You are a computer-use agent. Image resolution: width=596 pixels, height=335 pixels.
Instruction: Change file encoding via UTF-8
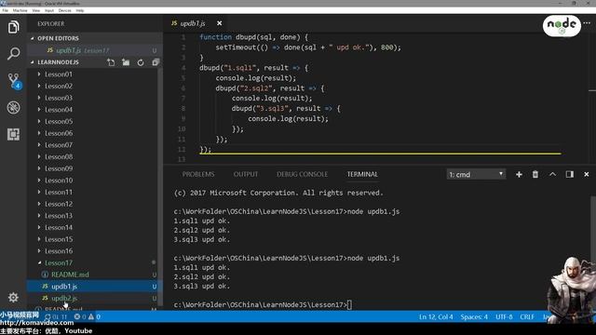point(504,316)
